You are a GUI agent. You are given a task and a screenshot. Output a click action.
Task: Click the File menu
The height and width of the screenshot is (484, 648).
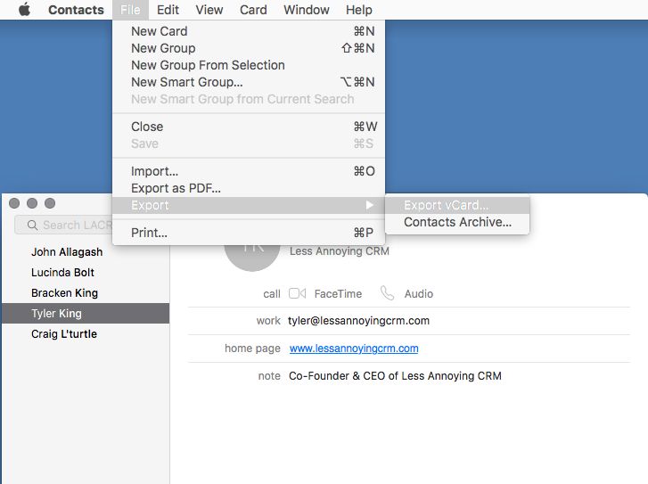tap(130, 10)
